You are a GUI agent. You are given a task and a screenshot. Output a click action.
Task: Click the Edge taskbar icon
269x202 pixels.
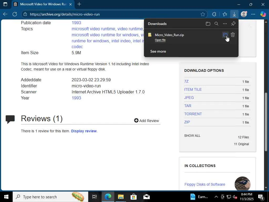pos(108,197)
